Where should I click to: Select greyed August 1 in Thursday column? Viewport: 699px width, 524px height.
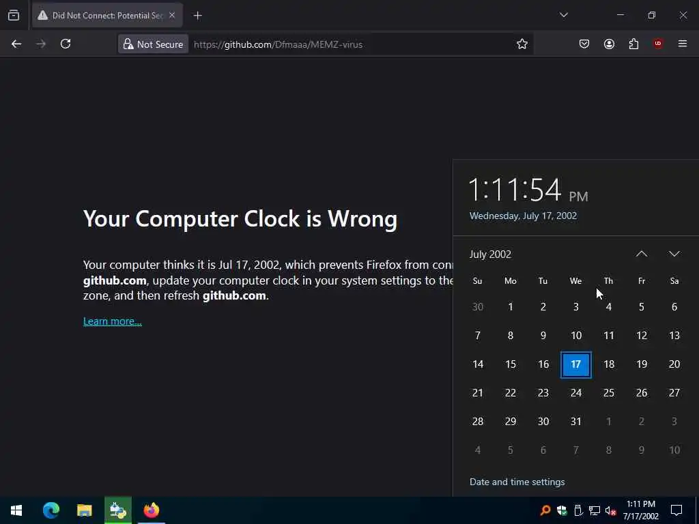pyautogui.click(x=609, y=422)
